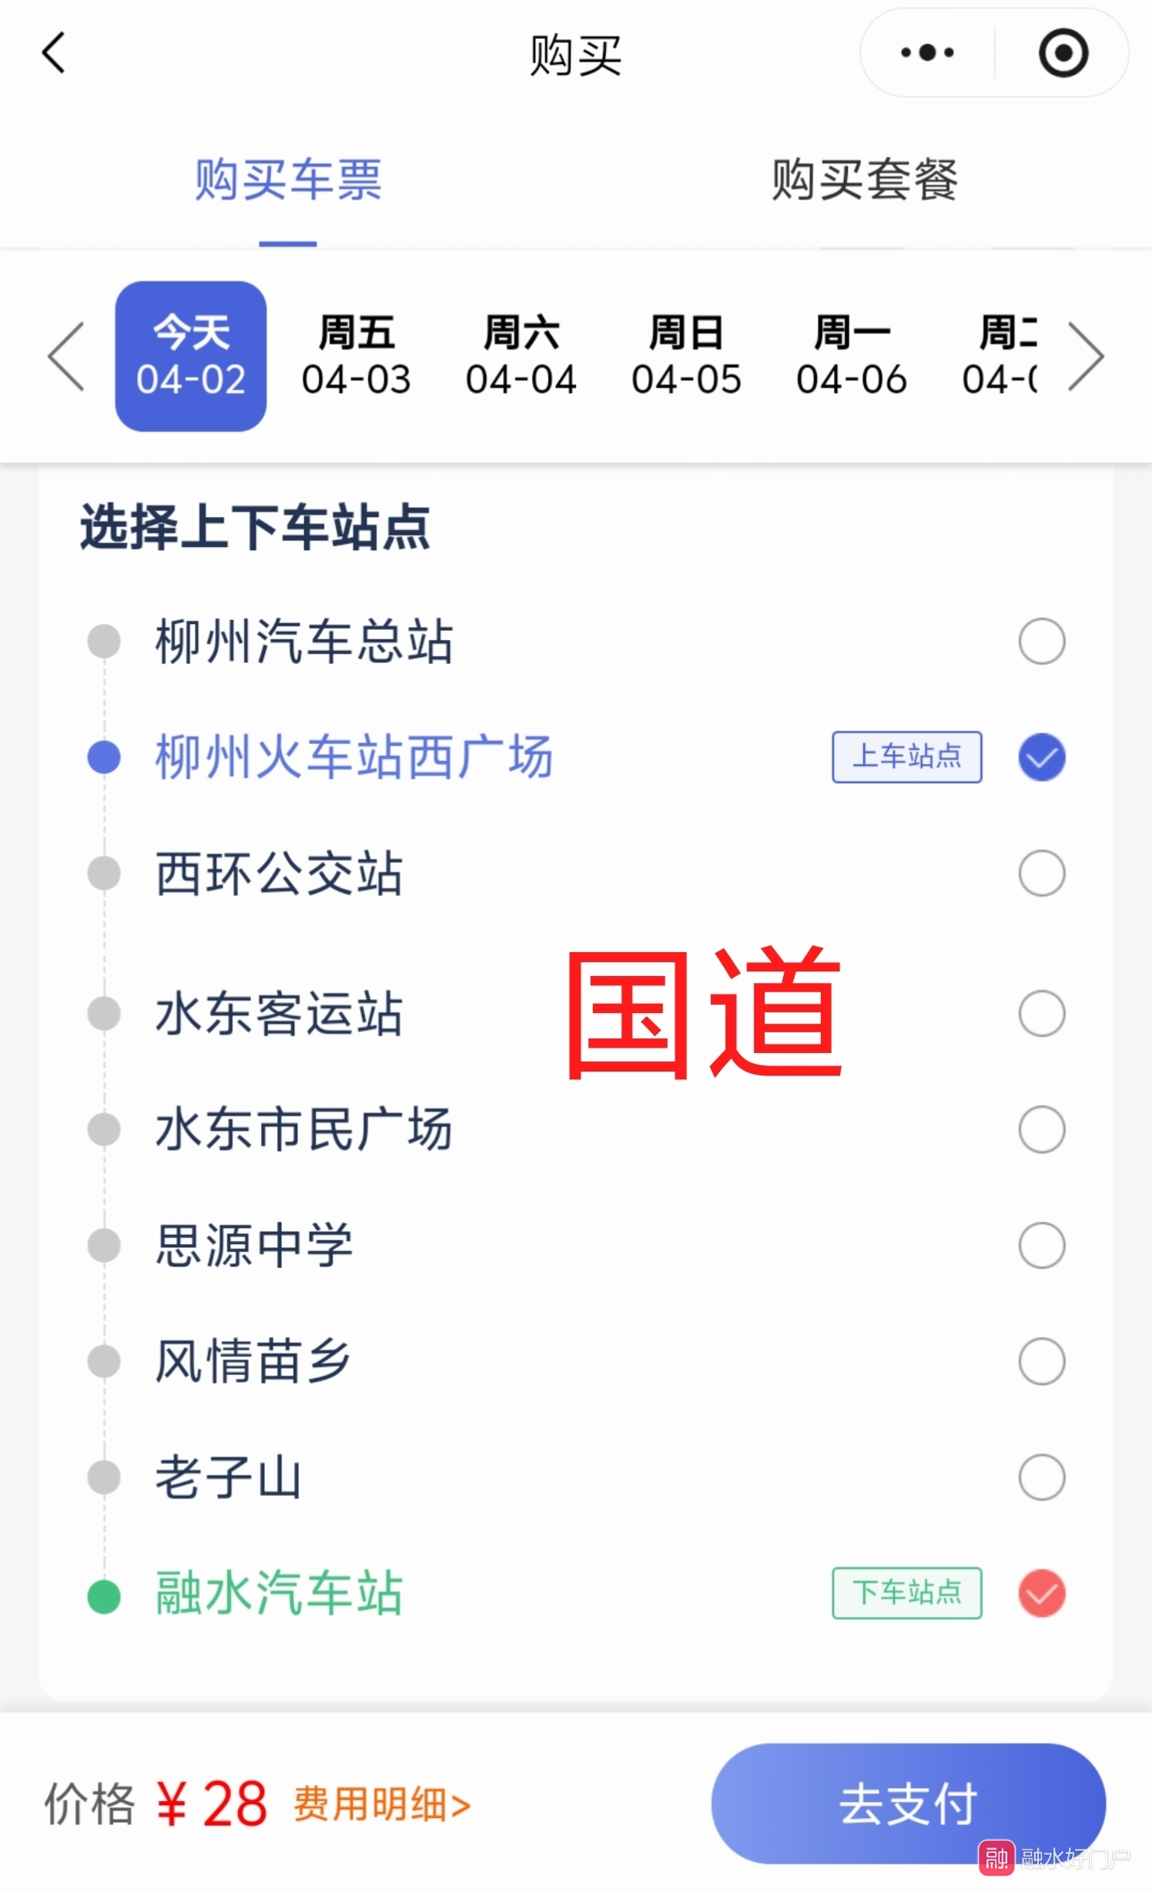Show earlier dates with left chevron

pos(66,357)
